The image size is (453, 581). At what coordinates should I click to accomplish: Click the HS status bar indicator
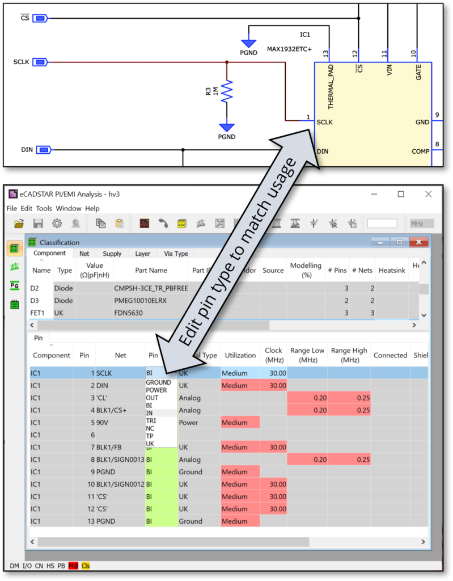click(50, 566)
